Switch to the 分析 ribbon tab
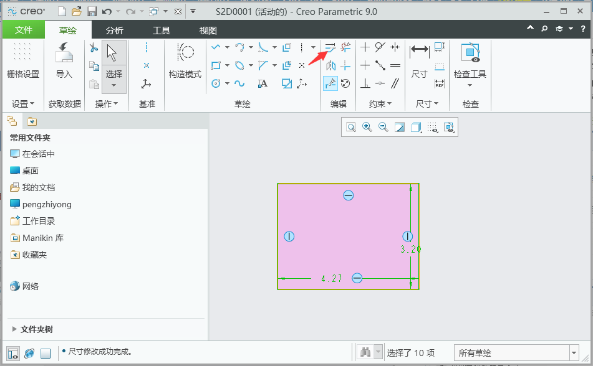Image resolution: width=593 pixels, height=366 pixels. point(115,30)
